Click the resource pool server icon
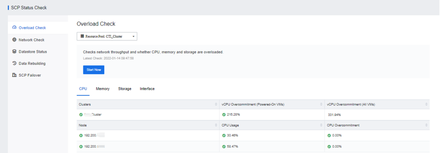 click(82, 36)
